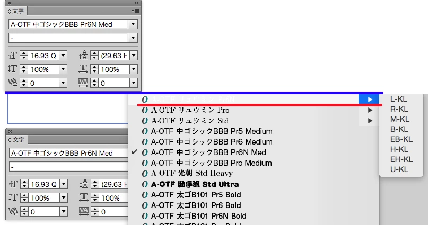Click the kerning icon in upper panel
Image resolution: width=428 pixels, height=225 pixels.
point(13,83)
